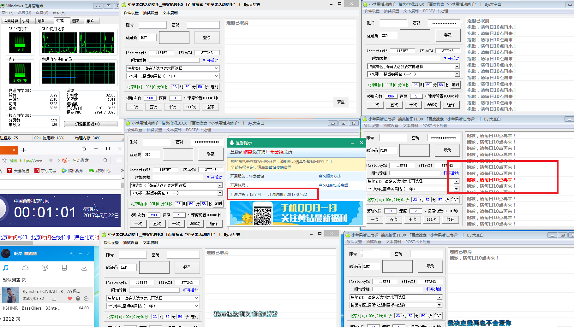Switch to the 进程 tab in Task Manager
Viewport: 574px width, 327px height.
coord(26,21)
